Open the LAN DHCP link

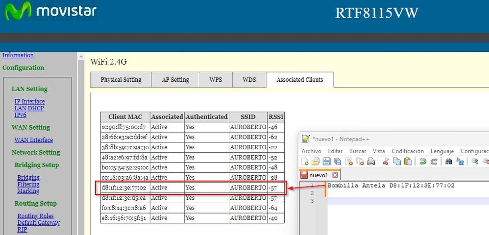(x=29, y=108)
